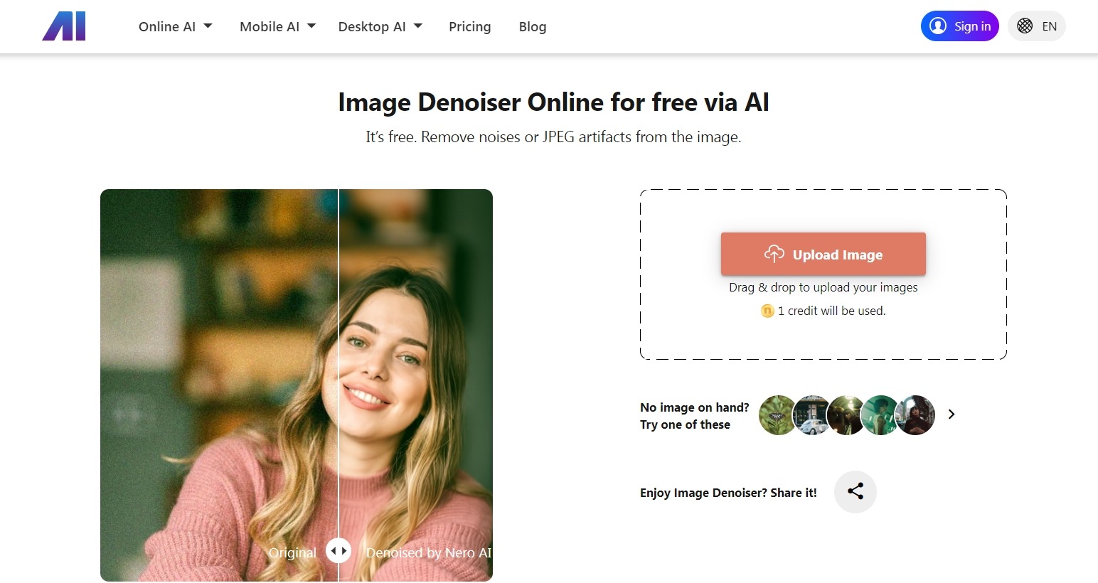Click the globe language icon
The width and height of the screenshot is (1098, 583).
point(1024,26)
